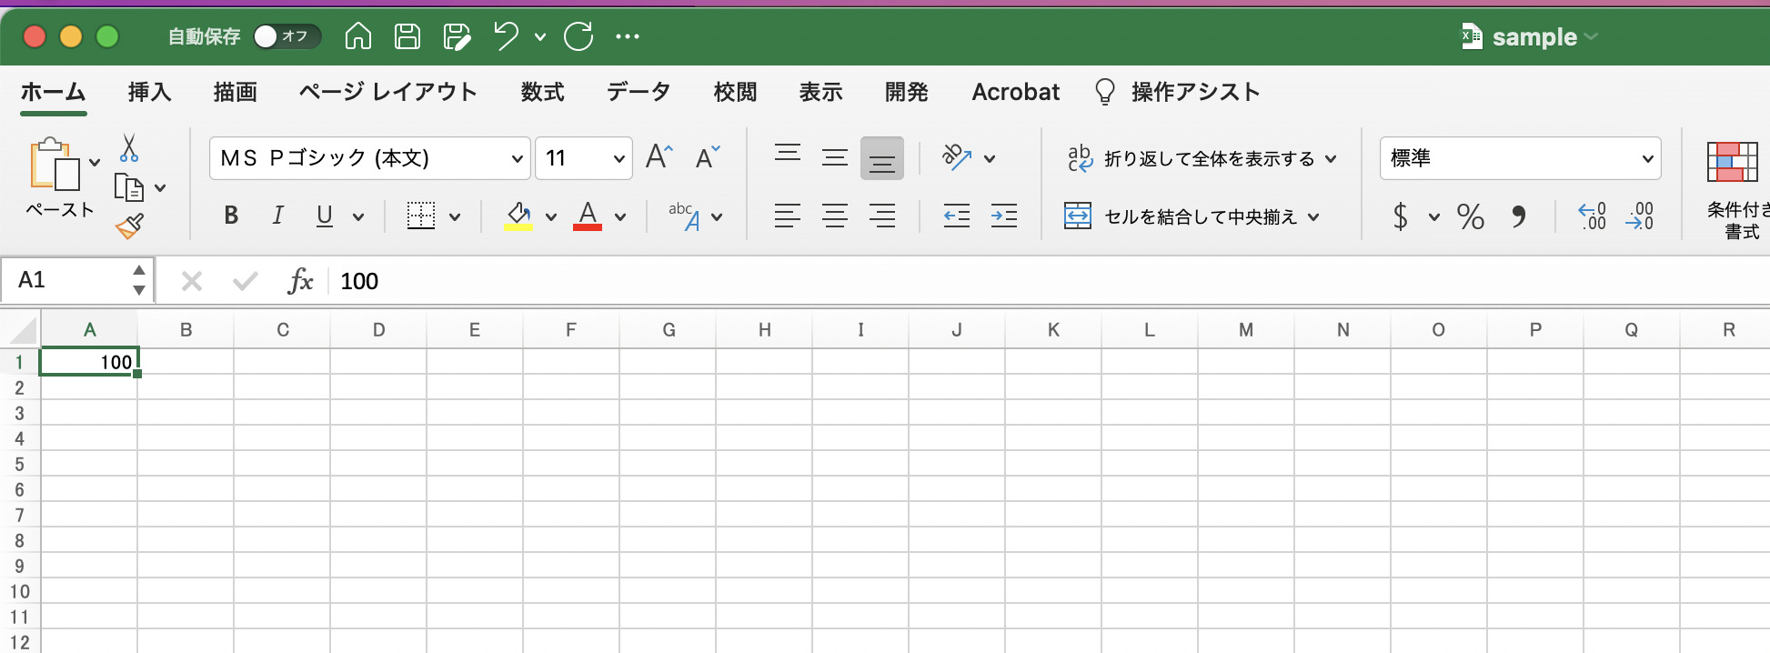The image size is (1770, 653).
Task: Expand the 標準 number format dropdown
Action: click(1646, 159)
